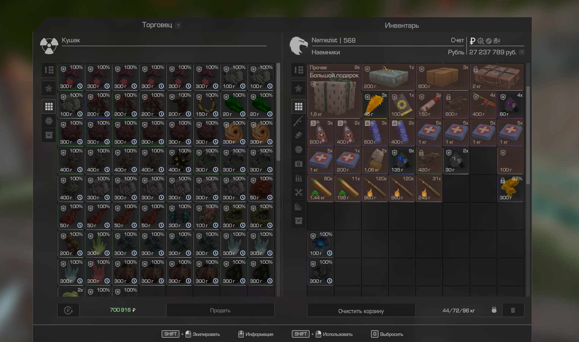Open the inventory favorites star filter
579x342 pixels.
point(298,88)
